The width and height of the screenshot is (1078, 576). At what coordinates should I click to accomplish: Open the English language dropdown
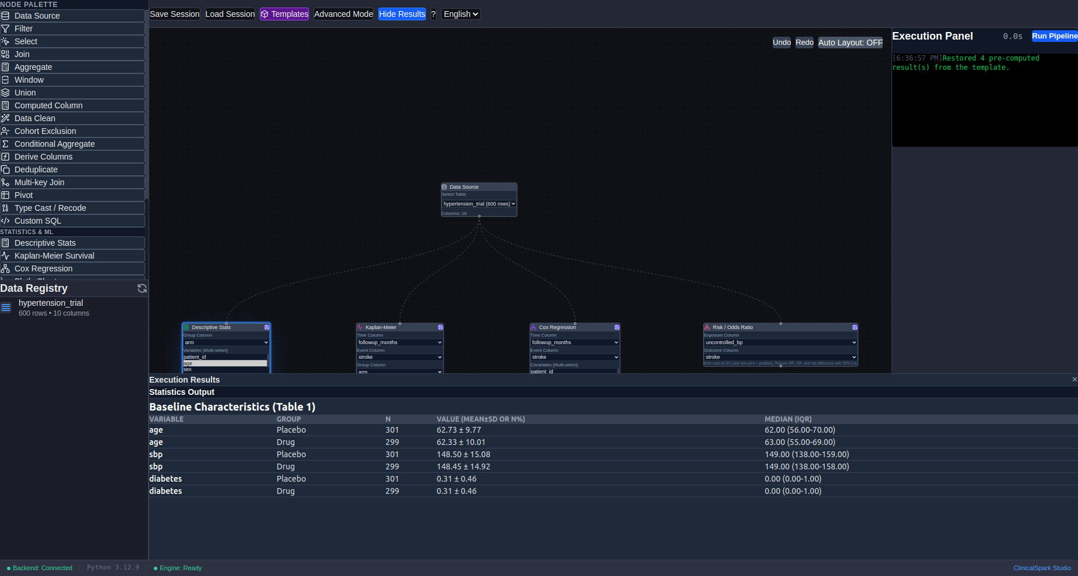(461, 14)
